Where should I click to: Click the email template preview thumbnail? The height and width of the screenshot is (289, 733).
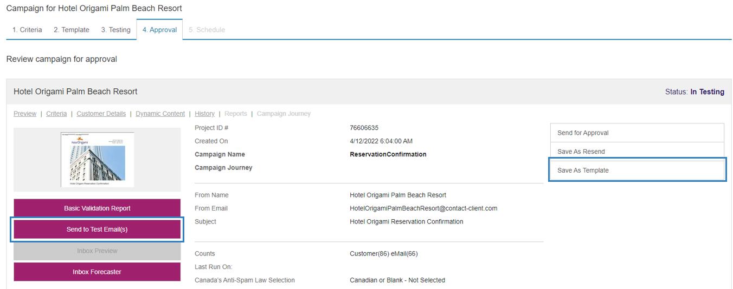click(97, 160)
